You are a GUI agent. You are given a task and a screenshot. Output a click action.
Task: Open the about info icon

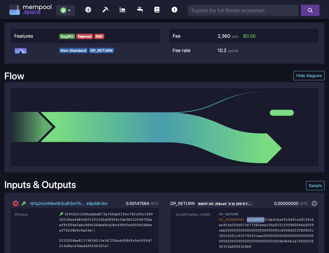click(174, 10)
